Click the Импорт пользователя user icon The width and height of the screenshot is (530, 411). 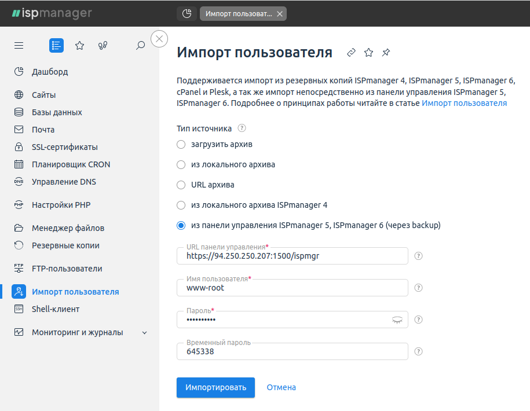(x=19, y=292)
